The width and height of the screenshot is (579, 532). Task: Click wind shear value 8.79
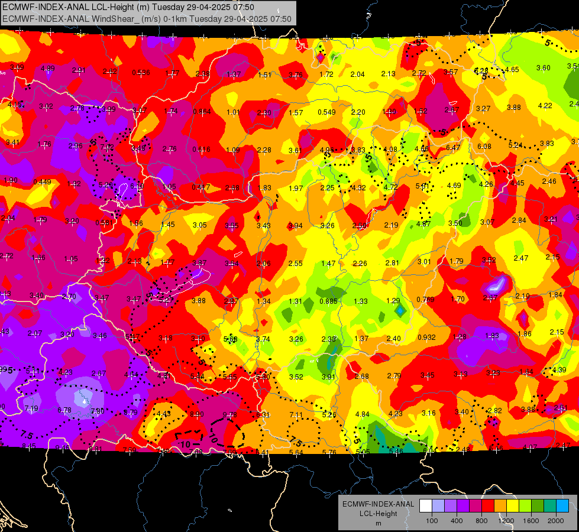pyautogui.click(x=130, y=413)
